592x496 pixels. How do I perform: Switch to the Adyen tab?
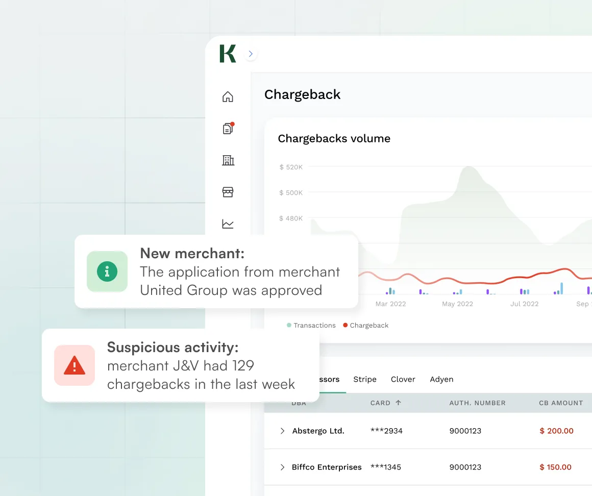tap(441, 379)
